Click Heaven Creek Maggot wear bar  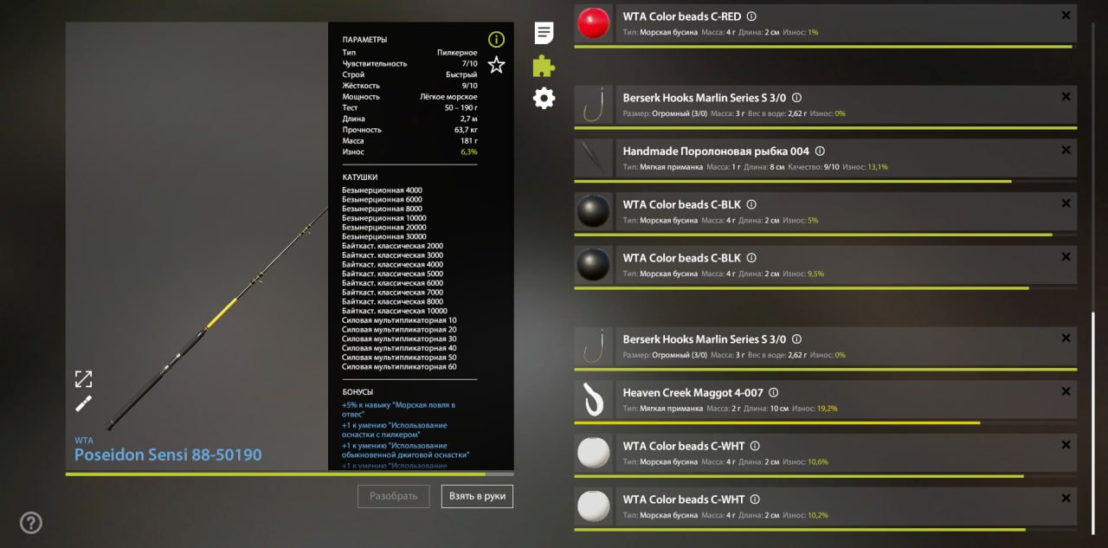[x=826, y=422]
